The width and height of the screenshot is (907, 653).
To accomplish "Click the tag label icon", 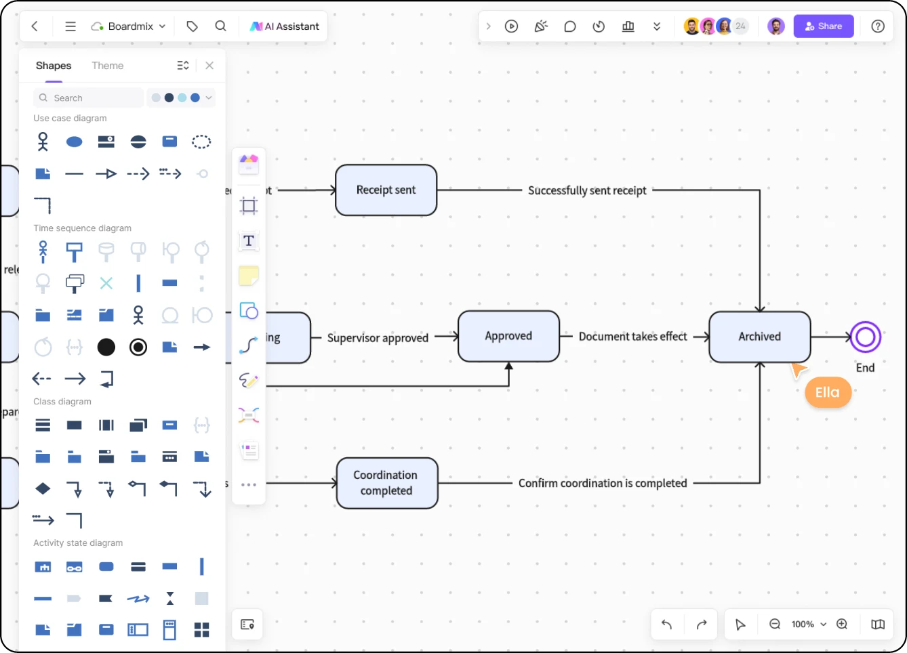I will click(193, 26).
